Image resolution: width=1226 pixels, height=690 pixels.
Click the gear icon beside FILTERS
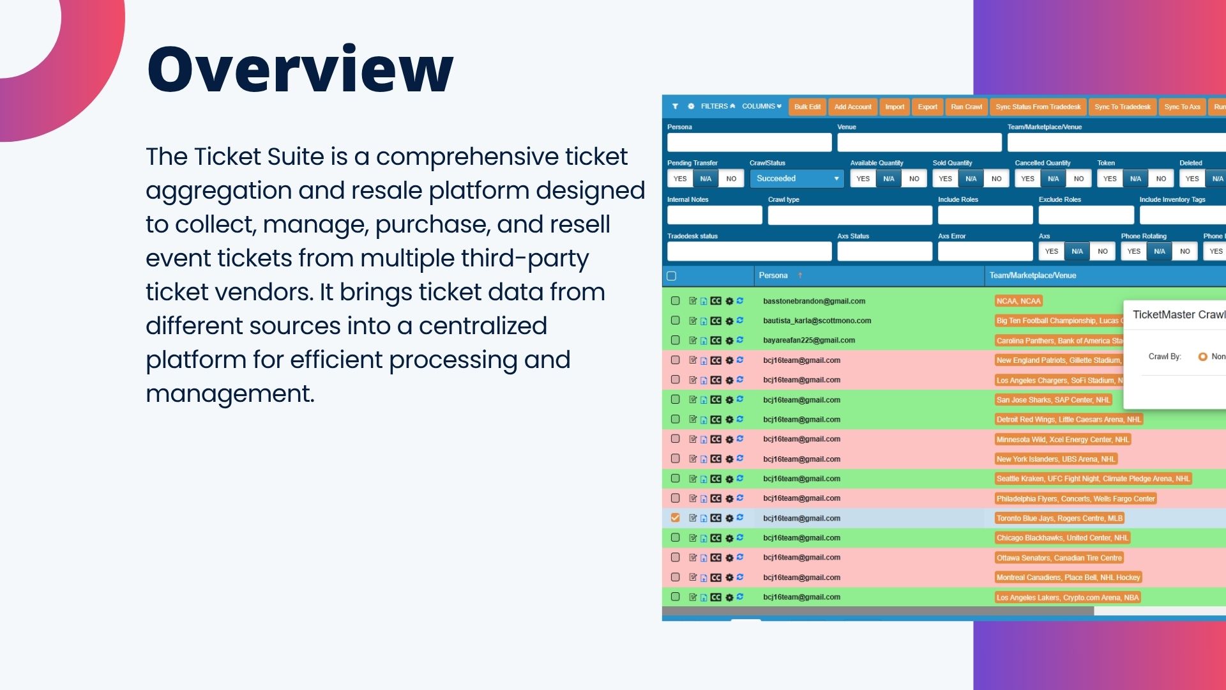691,107
